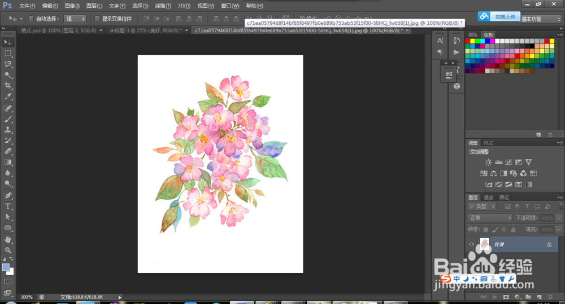Image resolution: width=565 pixels, height=304 pixels.
Task: Select the Crop tool
Action: coord(7,86)
